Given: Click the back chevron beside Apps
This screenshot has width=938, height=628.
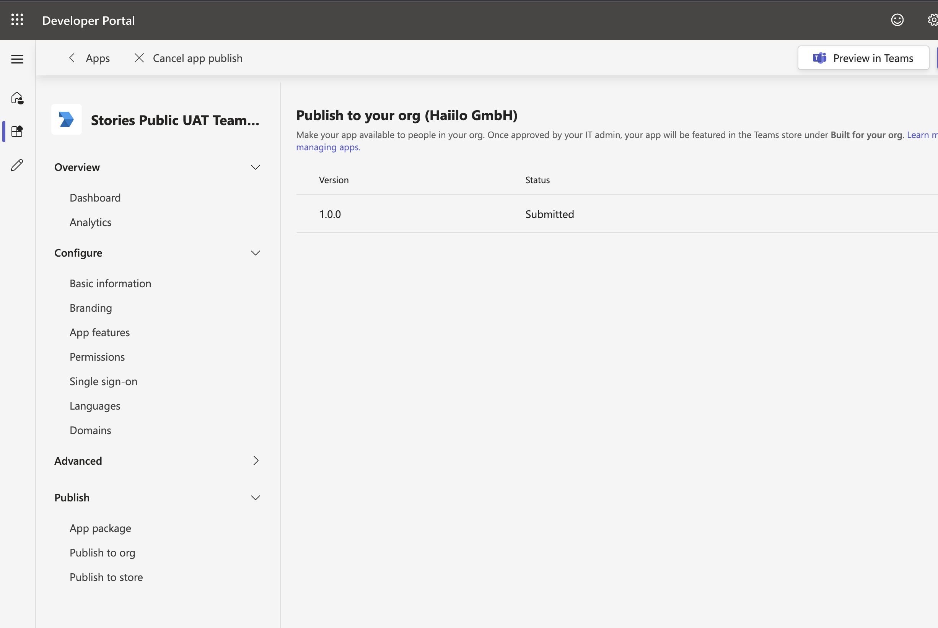Looking at the screenshot, I should point(72,58).
